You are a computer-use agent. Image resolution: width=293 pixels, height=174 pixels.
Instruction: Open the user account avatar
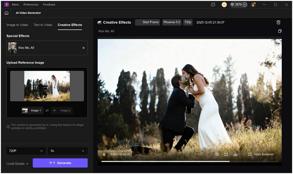click(253, 4)
